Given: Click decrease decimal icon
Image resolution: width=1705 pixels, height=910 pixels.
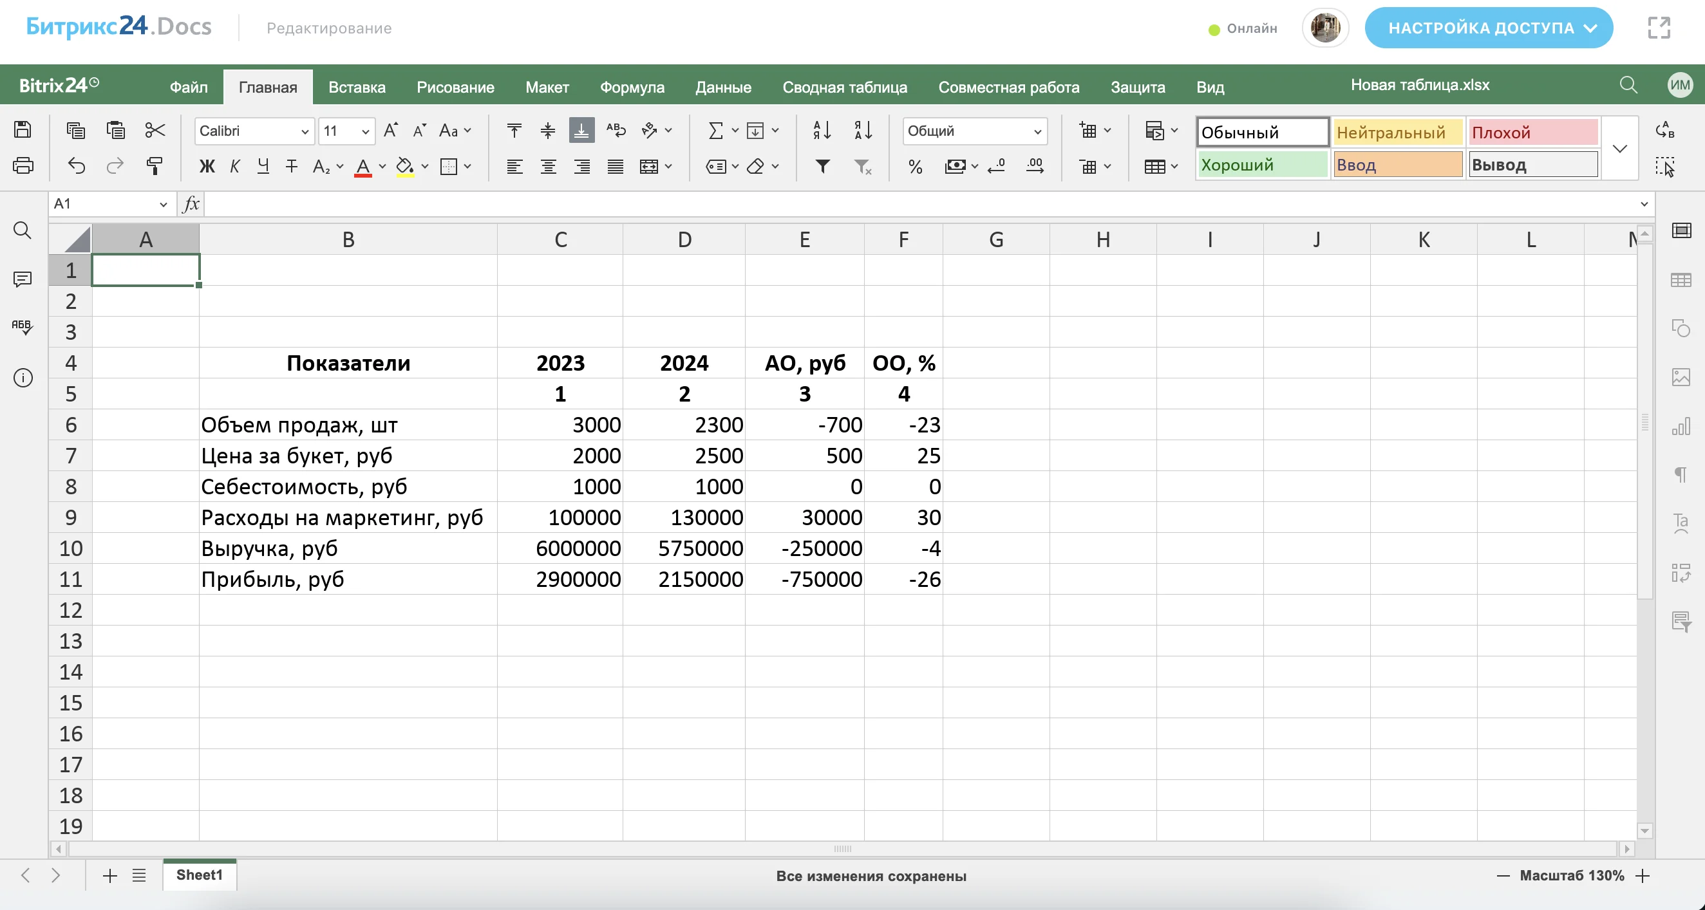Looking at the screenshot, I should point(996,166).
